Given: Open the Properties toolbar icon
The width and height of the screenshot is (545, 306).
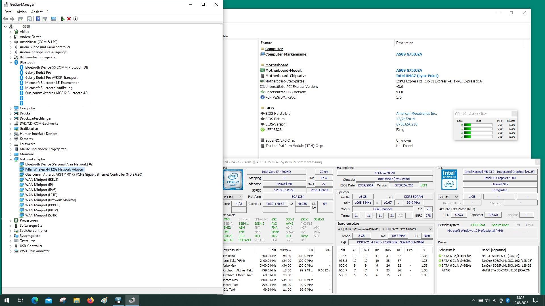Looking at the screenshot, I should pyautogui.click(x=29, y=19).
